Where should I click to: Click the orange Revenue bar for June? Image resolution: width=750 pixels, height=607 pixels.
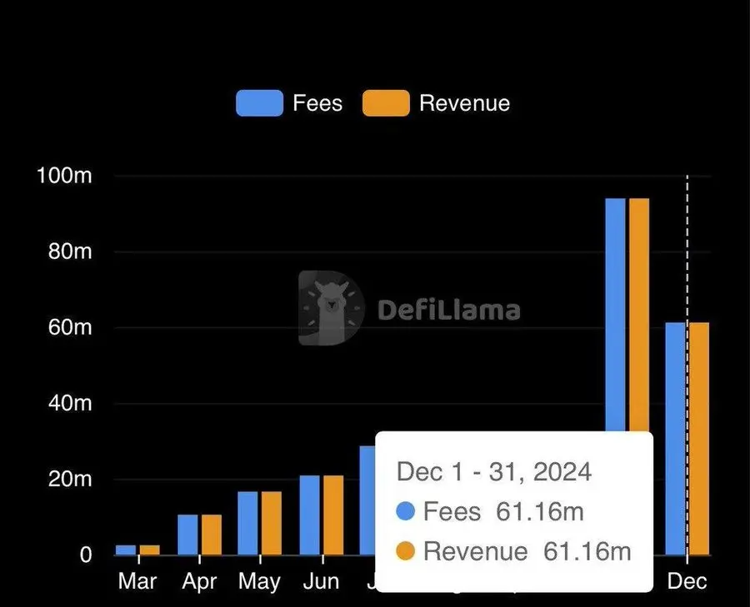(333, 515)
